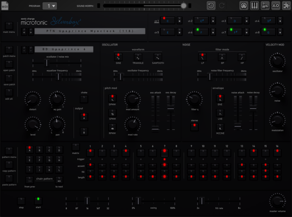Click the noise filter frequency slider handle
The image size is (292, 217).
click(x=210, y=77)
